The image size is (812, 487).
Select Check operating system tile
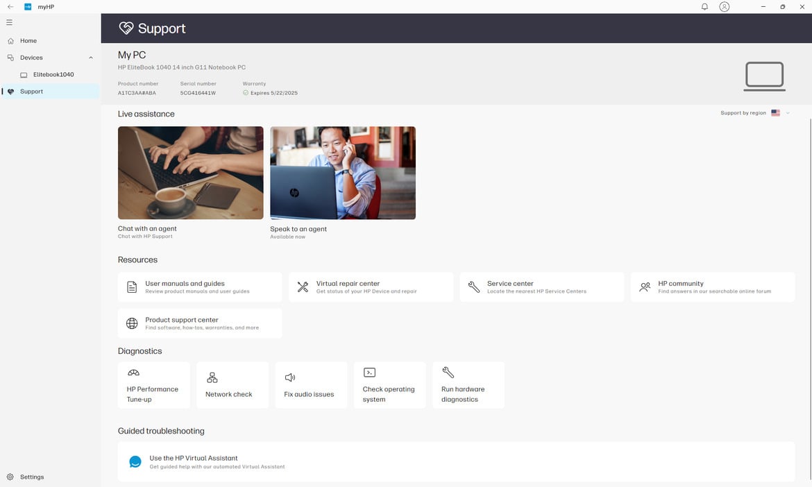pos(390,385)
